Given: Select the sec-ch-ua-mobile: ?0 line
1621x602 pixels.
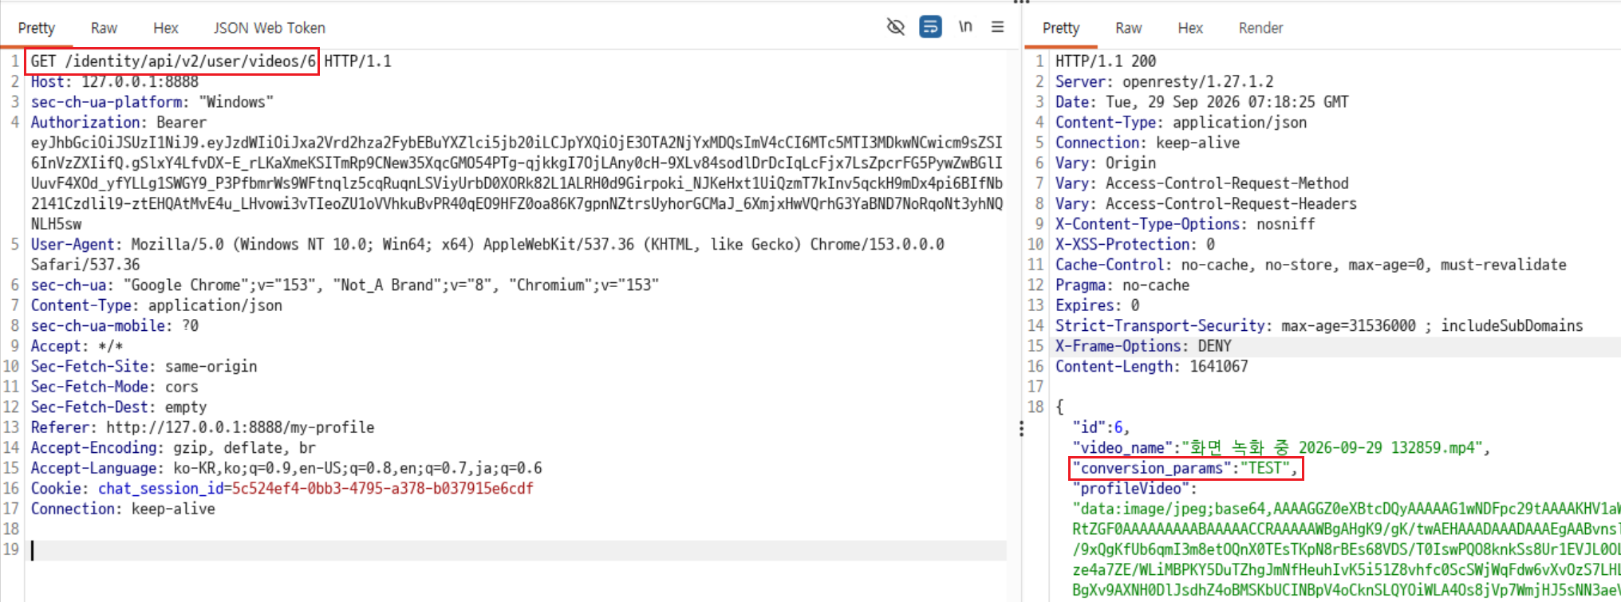Looking at the screenshot, I should (x=115, y=325).
